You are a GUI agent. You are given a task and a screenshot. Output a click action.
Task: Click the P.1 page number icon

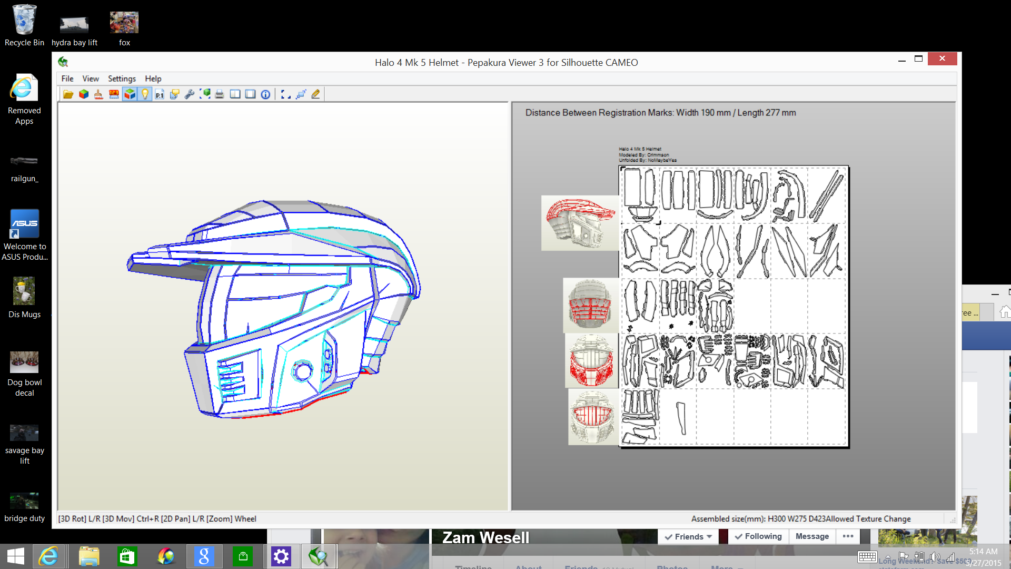point(160,94)
